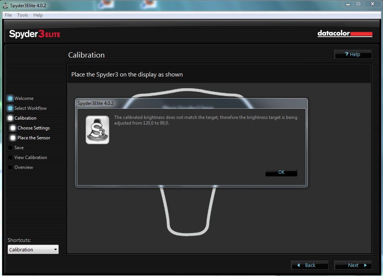383x276 pixels.
Task: Minimize the Spyder3Elite window
Action: tap(348, 4)
